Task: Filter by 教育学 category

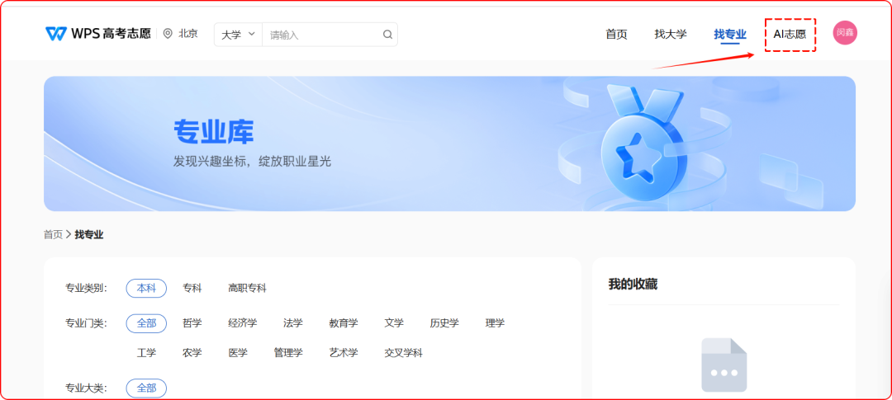Action: 344,323
